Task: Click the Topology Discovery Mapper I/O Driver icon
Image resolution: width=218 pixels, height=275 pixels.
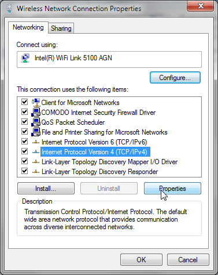Action: [x=36, y=162]
